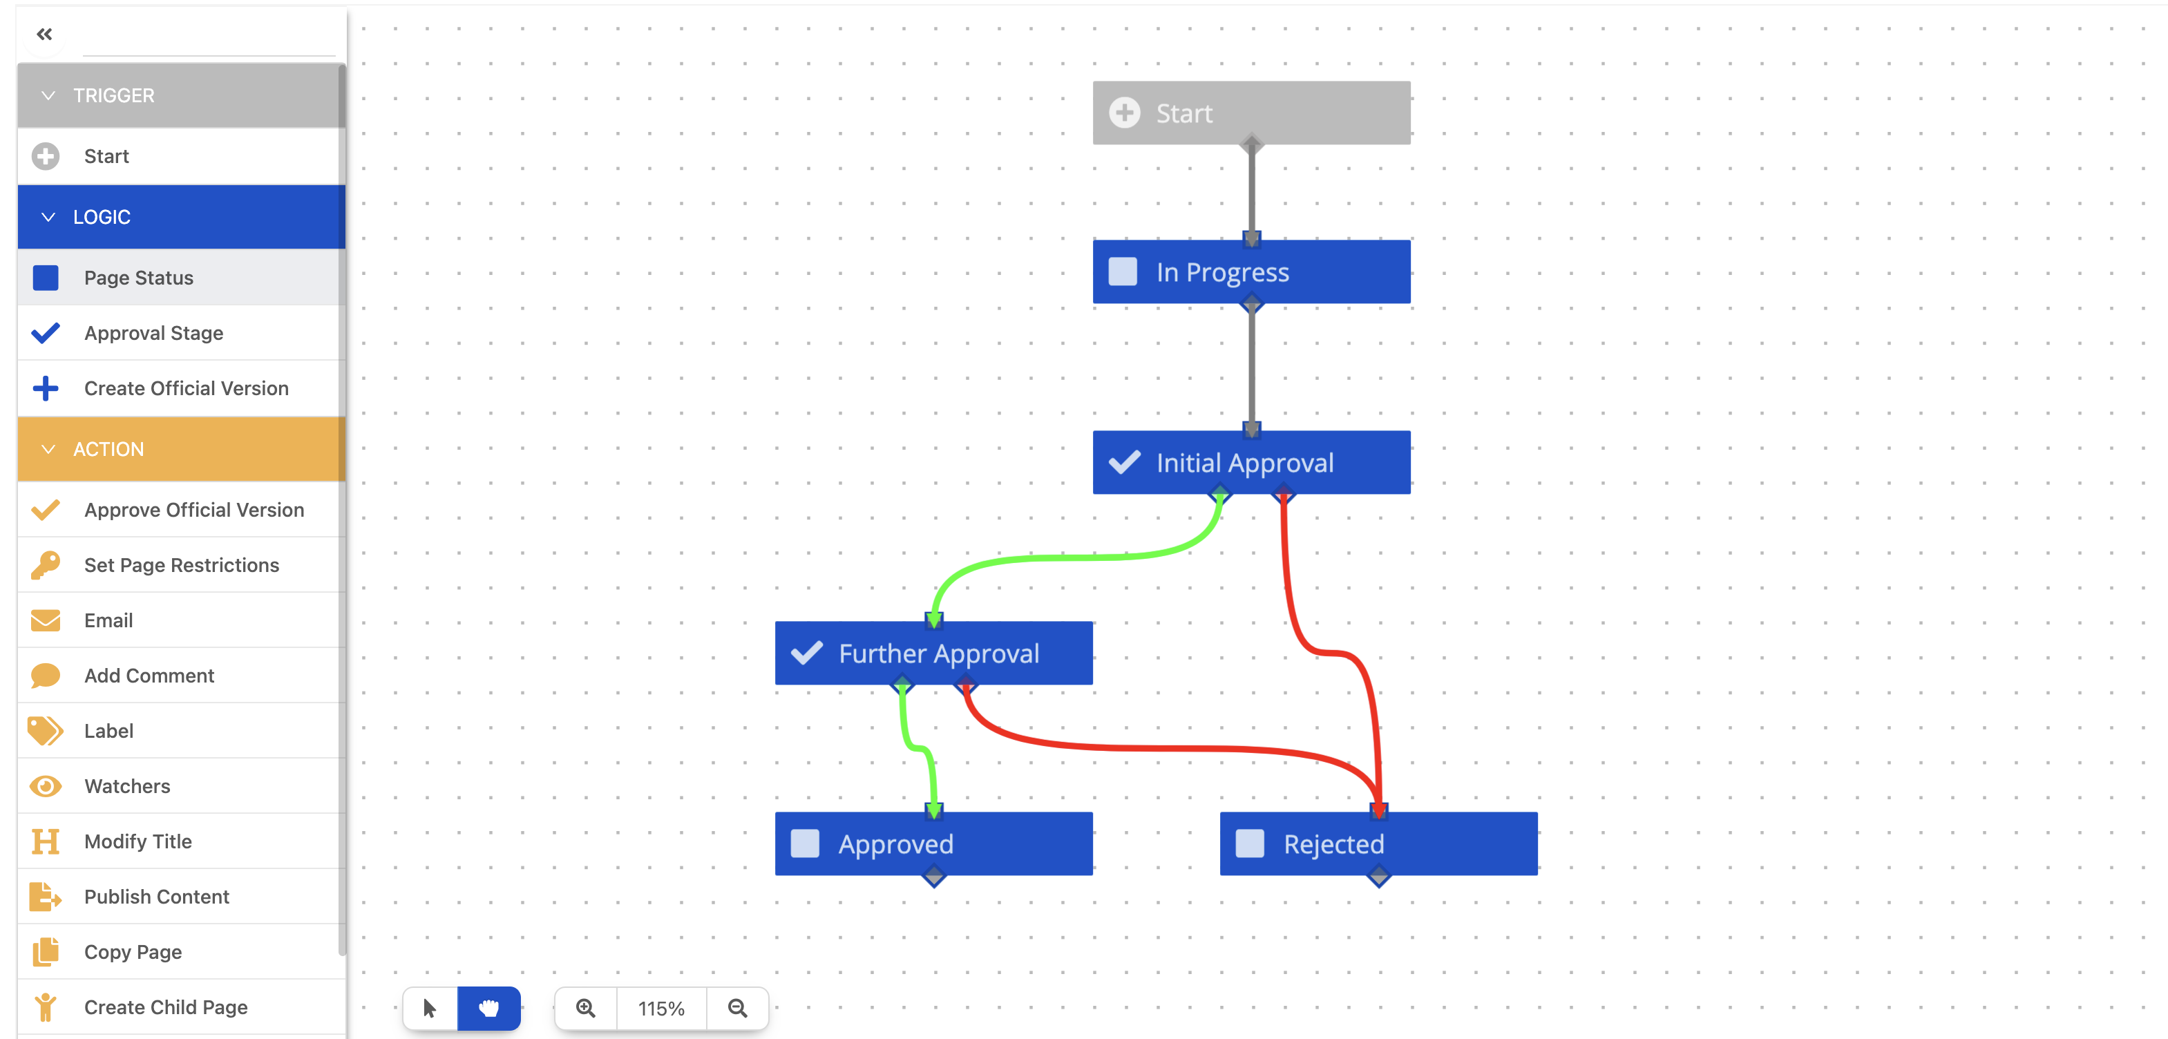The width and height of the screenshot is (2168, 1039).
Task: Click the Start node on canvas
Action: point(1251,113)
